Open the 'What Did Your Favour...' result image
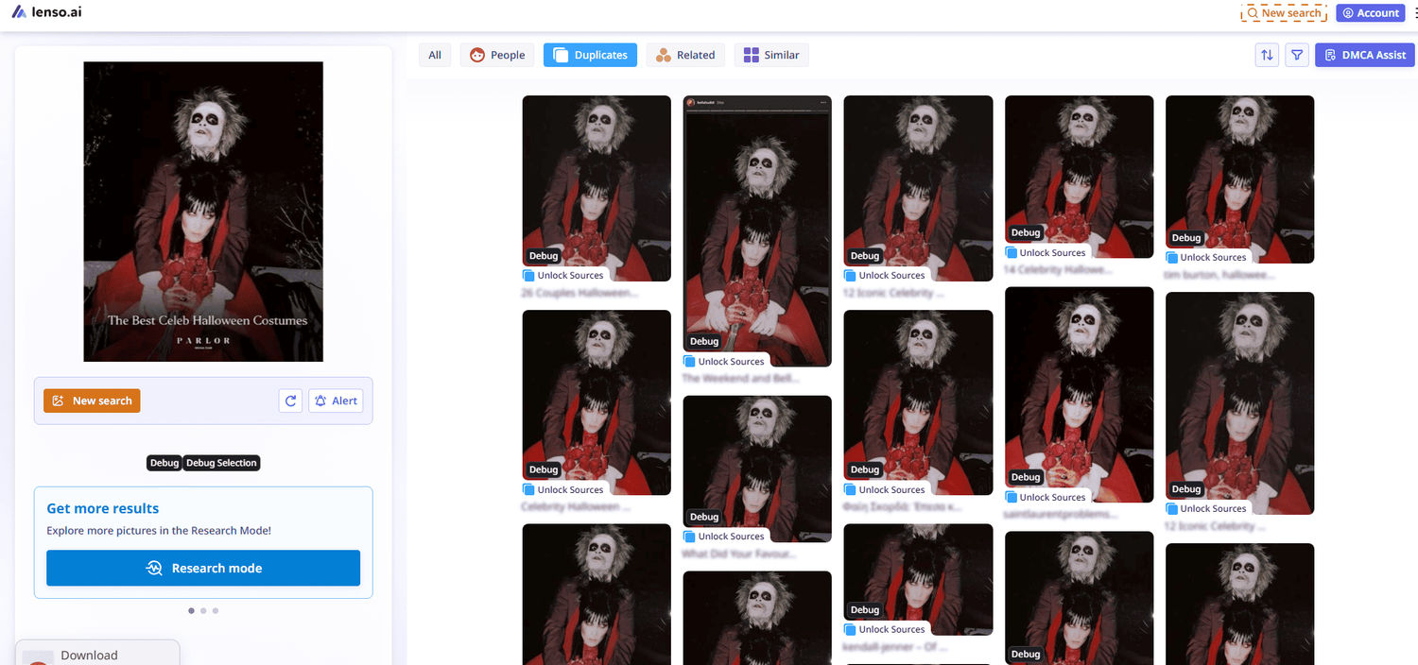Screen dimensions: 1418x665 click(x=757, y=469)
